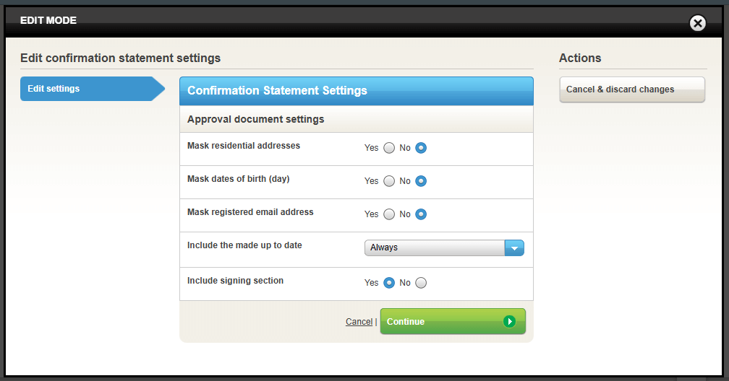
Task: Select Yes for Include signing section
Action: pyautogui.click(x=389, y=283)
